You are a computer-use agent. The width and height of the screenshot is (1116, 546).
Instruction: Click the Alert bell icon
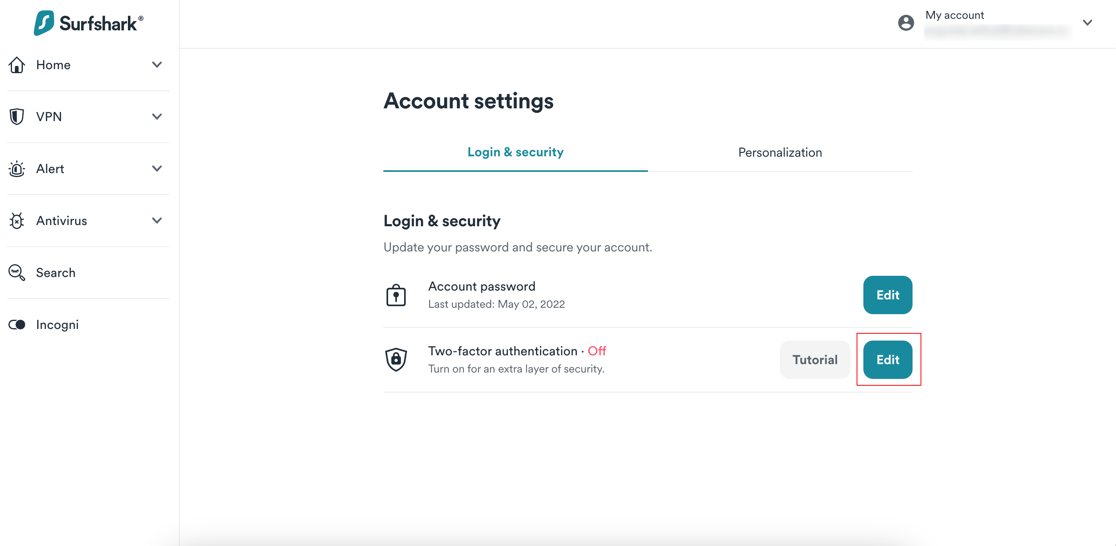17,169
